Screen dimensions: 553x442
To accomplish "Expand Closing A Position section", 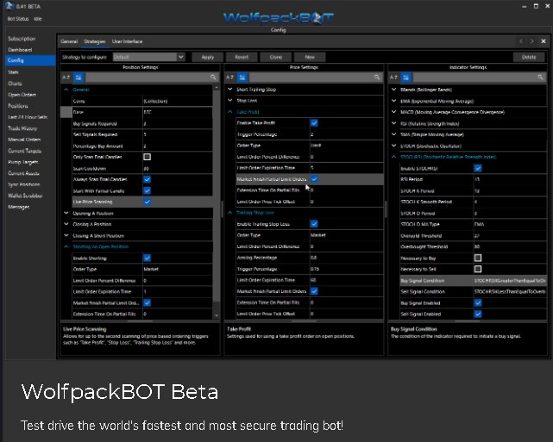I will coord(66,224).
